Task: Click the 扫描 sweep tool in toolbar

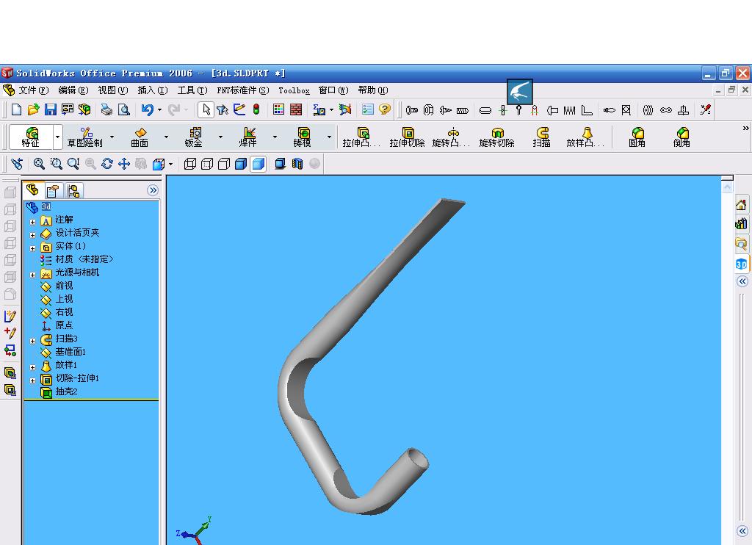Action: pyautogui.click(x=542, y=137)
